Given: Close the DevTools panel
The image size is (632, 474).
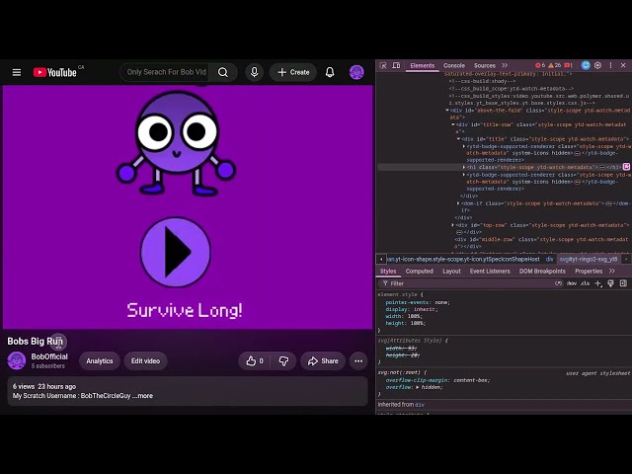Looking at the screenshot, I should click(x=623, y=65).
